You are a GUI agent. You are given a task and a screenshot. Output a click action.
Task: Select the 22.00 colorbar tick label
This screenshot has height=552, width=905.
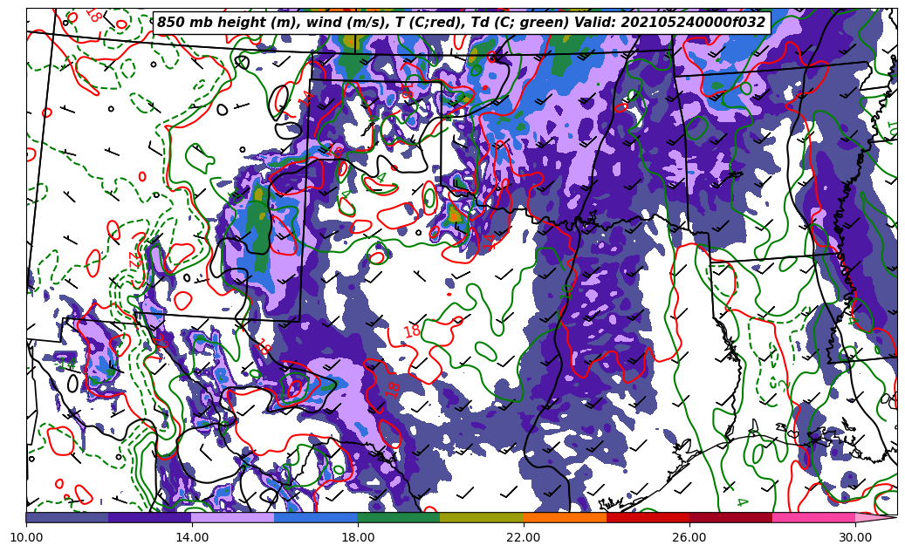524,538
